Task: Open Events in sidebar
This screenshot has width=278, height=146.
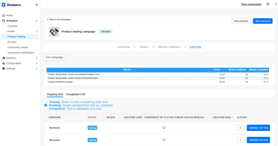Action: click(x=11, y=31)
